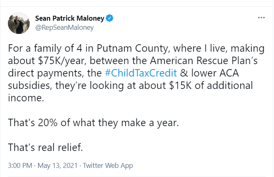
Task: Click the 3:00 PM timestamp
Action: [x=20, y=165]
